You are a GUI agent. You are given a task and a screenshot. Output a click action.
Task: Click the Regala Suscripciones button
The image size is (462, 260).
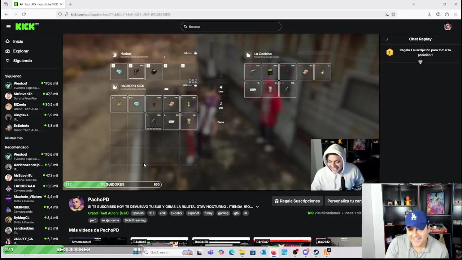click(297, 201)
